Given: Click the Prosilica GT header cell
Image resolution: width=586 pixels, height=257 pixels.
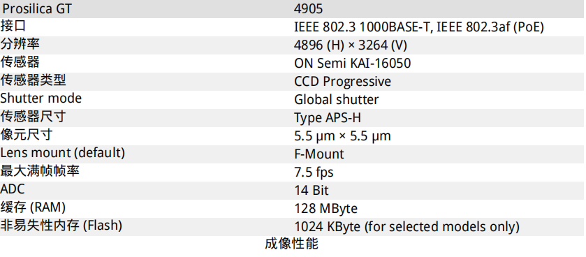Looking at the screenshot, I should point(37,8).
